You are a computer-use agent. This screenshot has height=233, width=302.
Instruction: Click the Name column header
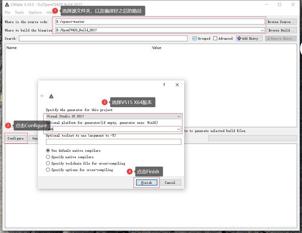[x=12, y=48]
